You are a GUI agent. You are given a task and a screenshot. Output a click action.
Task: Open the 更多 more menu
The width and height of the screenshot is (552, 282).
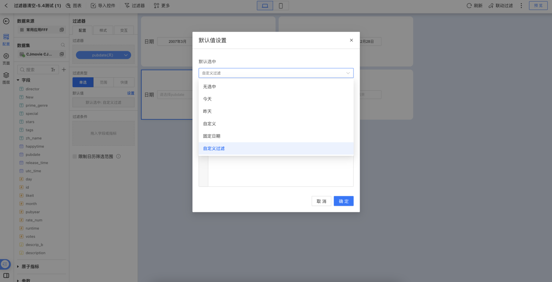click(x=162, y=6)
